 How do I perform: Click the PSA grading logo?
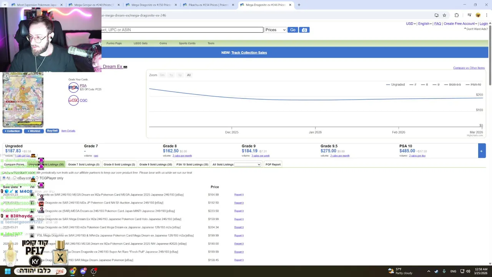(73, 88)
